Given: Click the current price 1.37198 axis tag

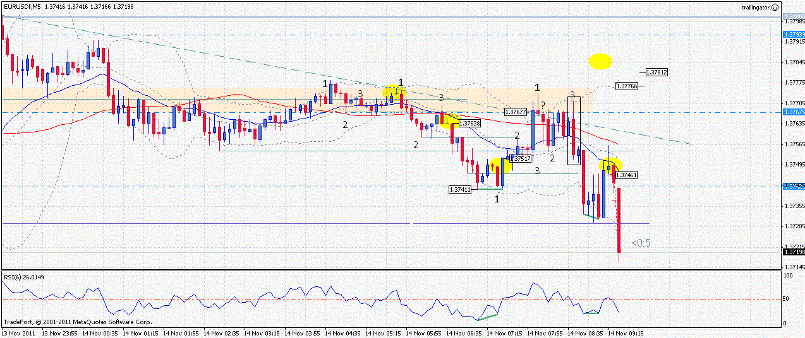Looking at the screenshot, I should click(794, 252).
